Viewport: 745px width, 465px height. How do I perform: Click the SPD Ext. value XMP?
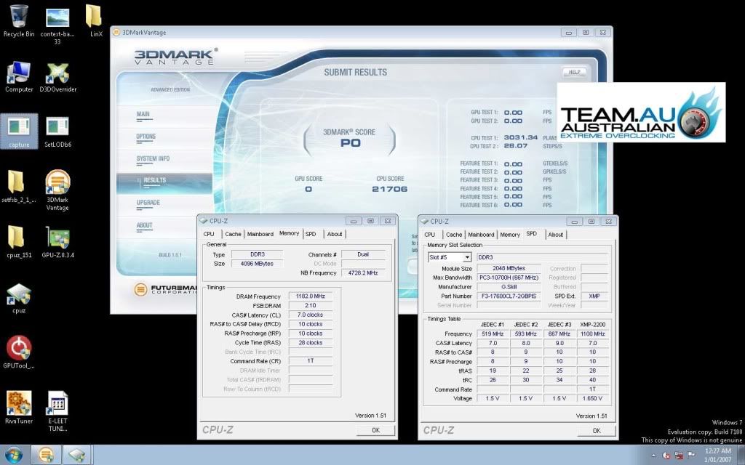(594, 296)
